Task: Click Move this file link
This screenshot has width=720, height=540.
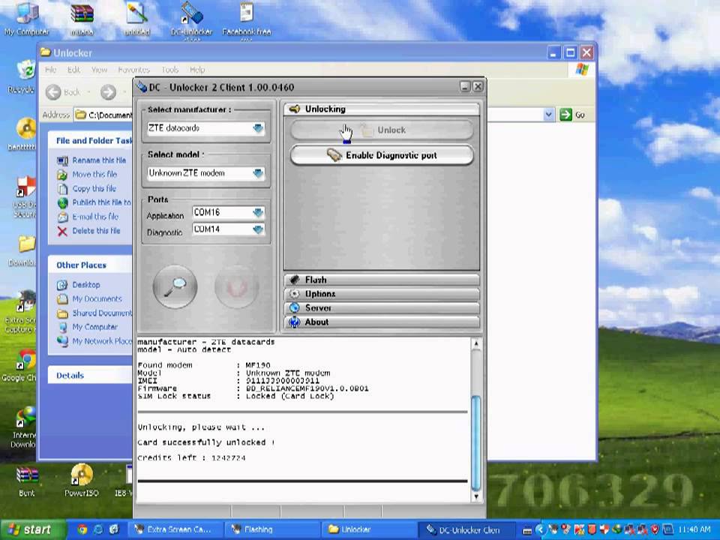Action: click(x=94, y=175)
